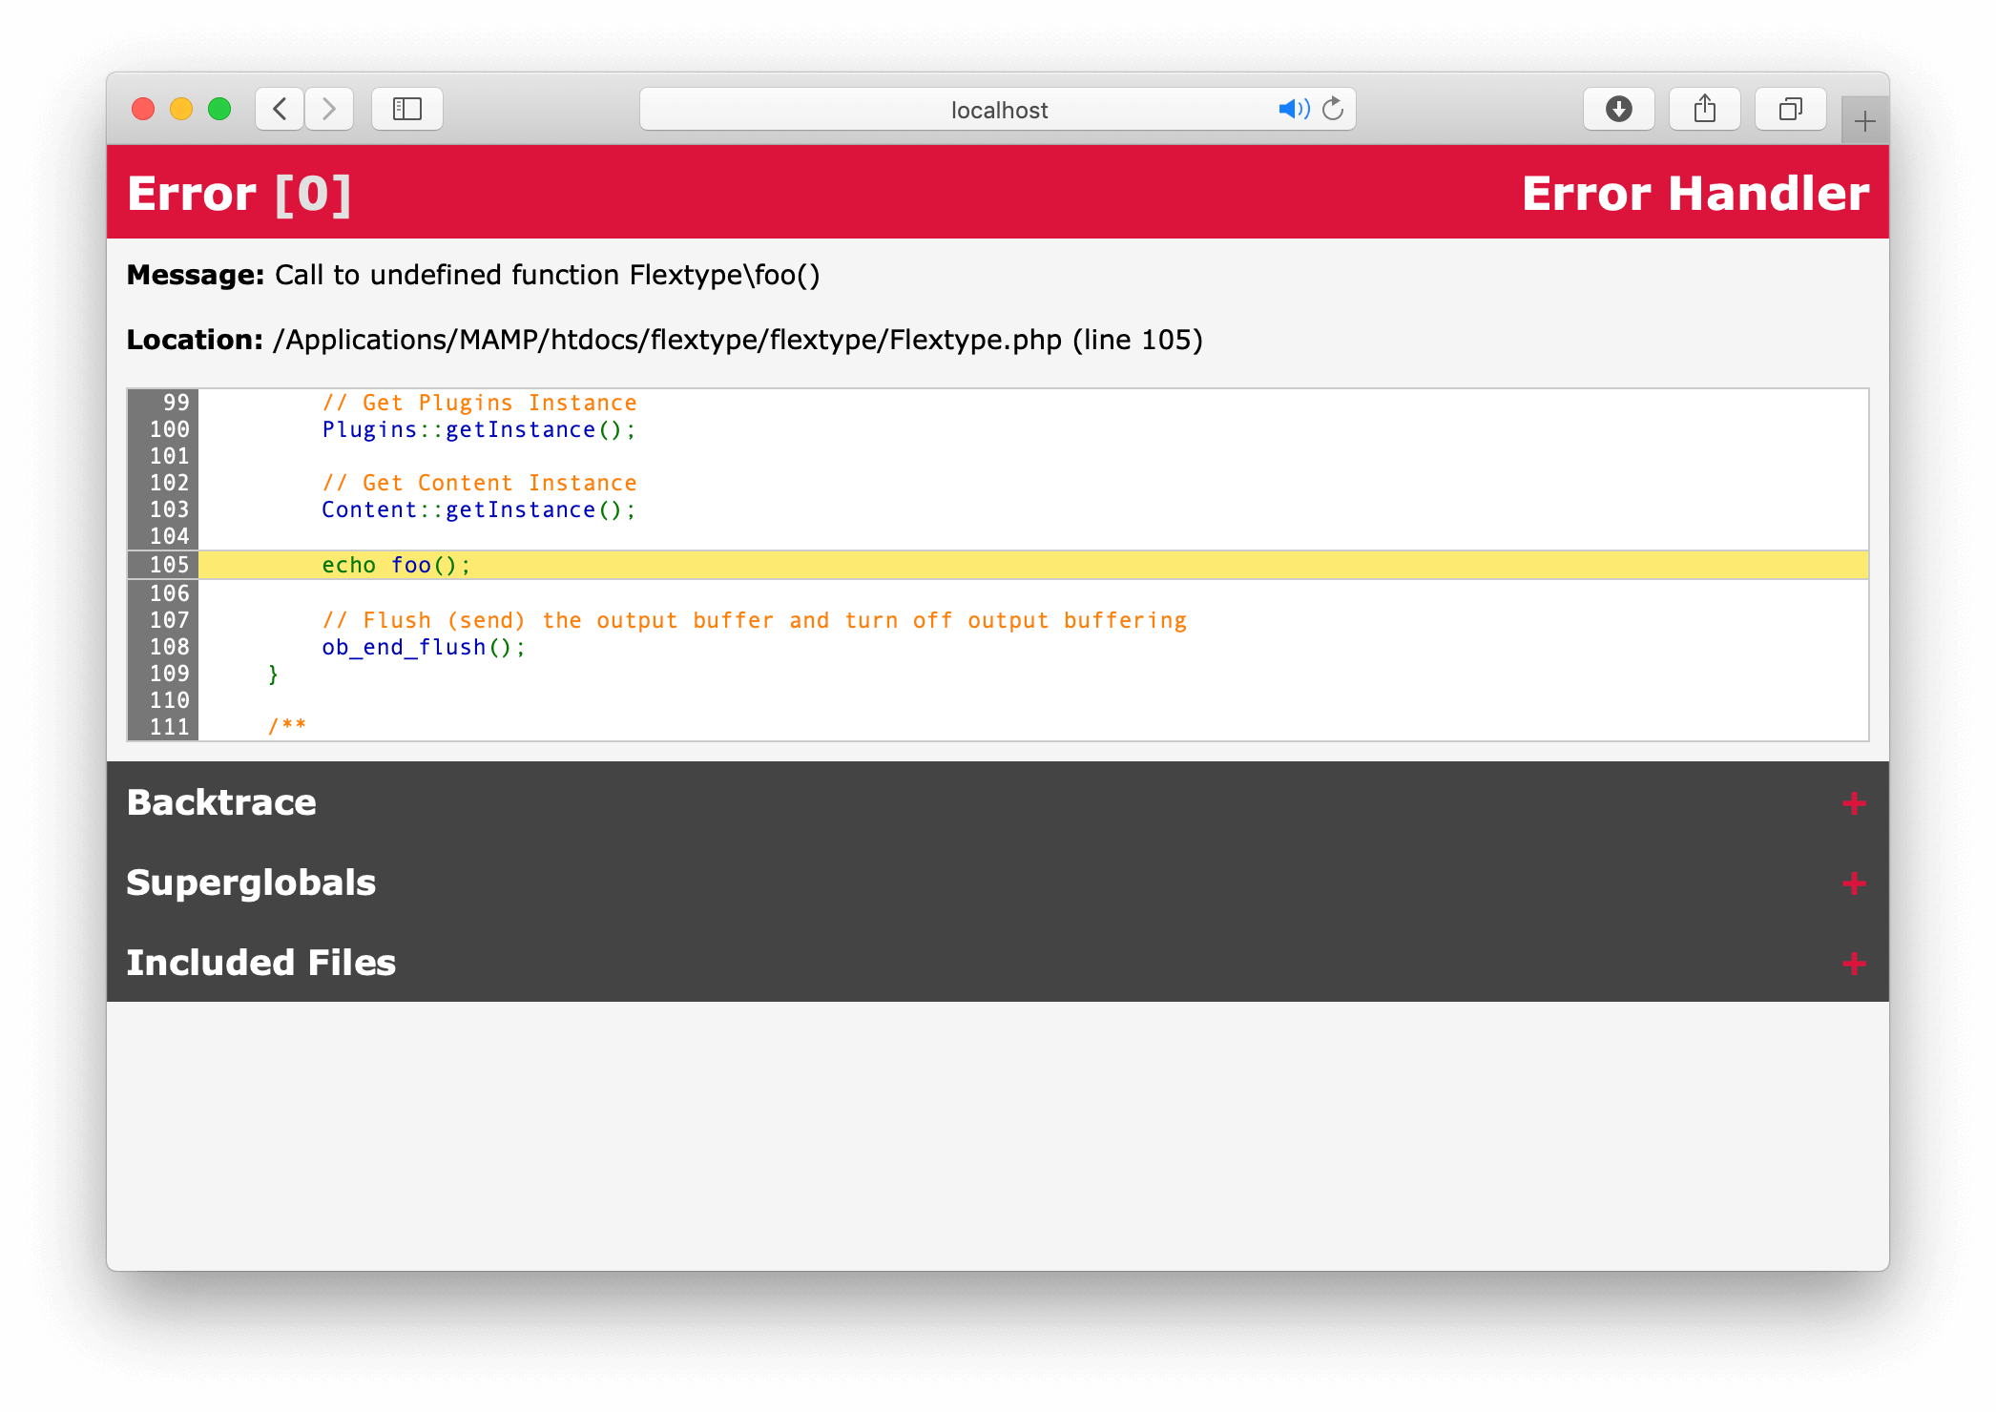Click the Safari back arrow button
1996x1412 pixels.
[x=280, y=109]
